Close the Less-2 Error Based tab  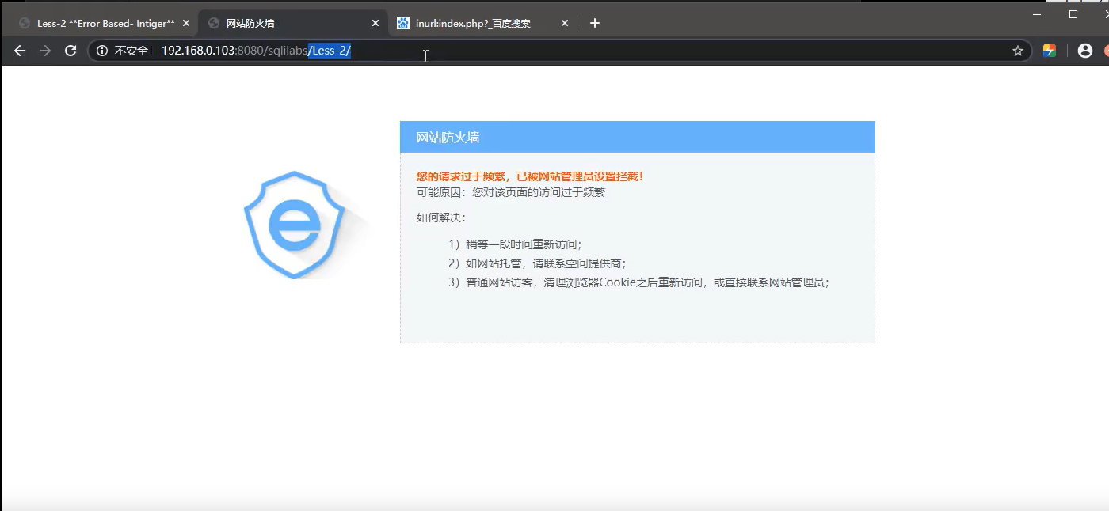coord(186,23)
